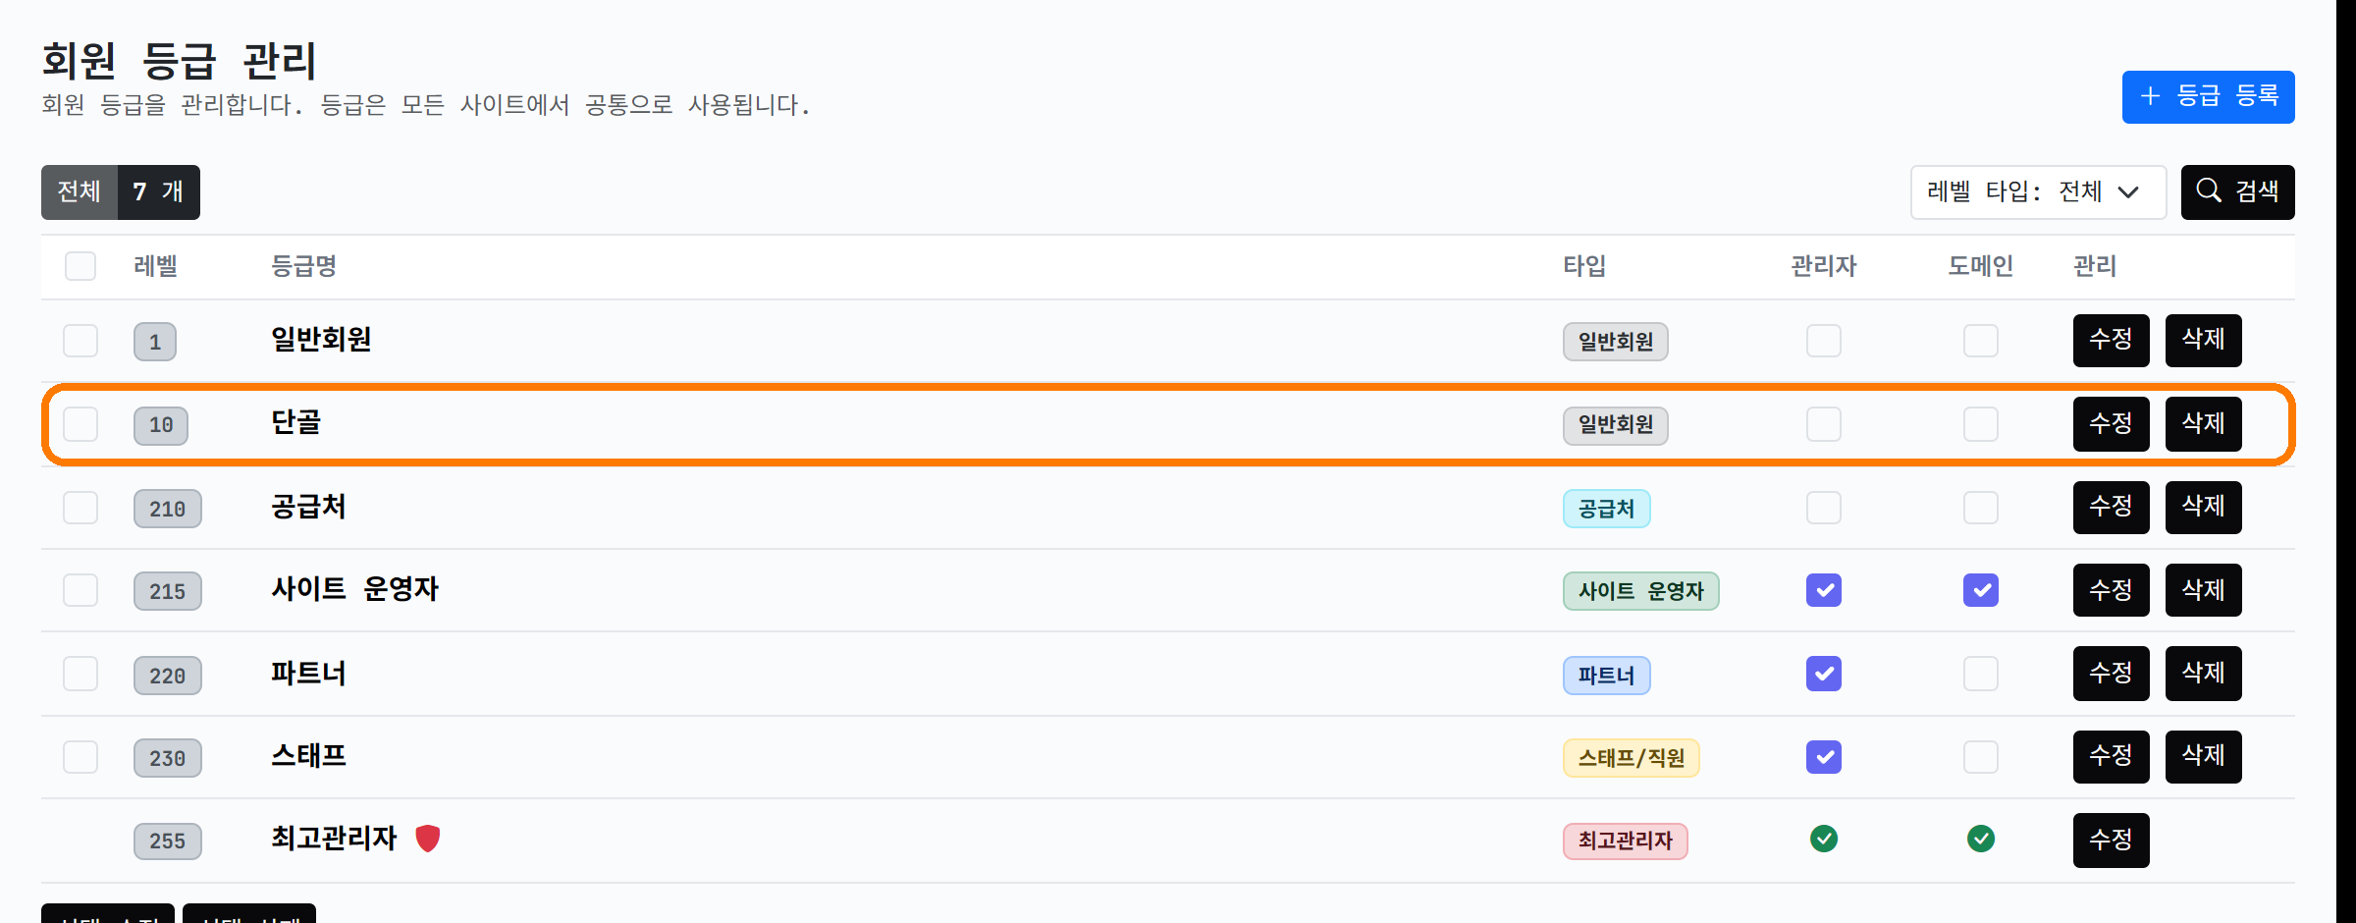Toggle the select-all checkbox in table header

(80, 266)
